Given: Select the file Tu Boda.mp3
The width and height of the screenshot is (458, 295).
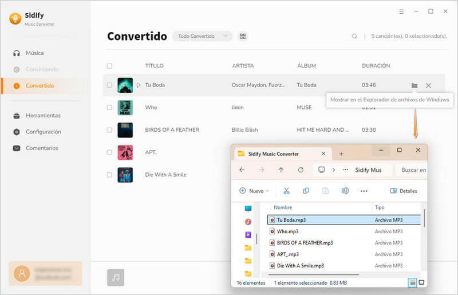Looking at the screenshot, I should pyautogui.click(x=344, y=220).
